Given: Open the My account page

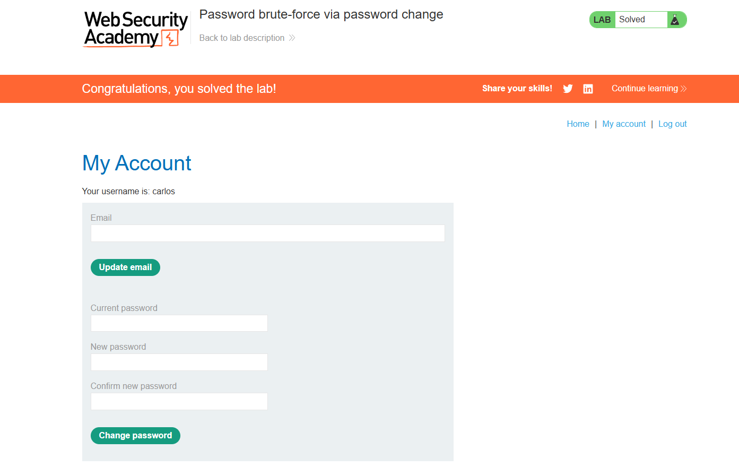Looking at the screenshot, I should (x=624, y=124).
